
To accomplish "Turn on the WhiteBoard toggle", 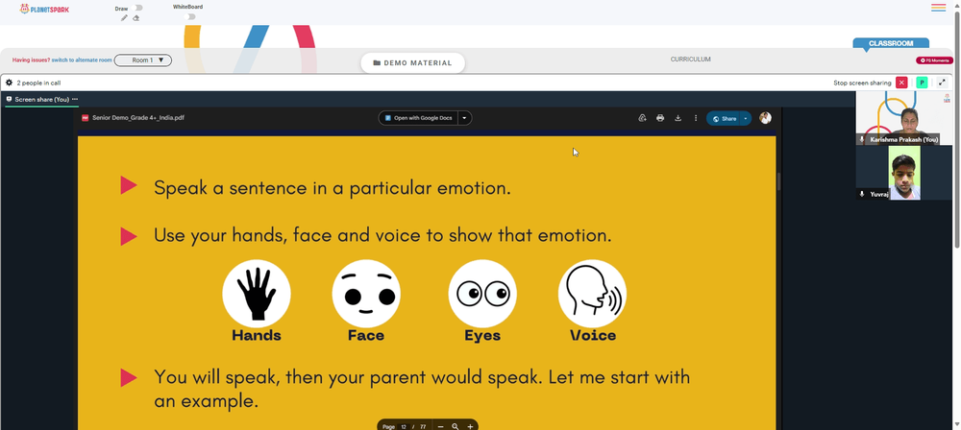I will click(x=190, y=16).
